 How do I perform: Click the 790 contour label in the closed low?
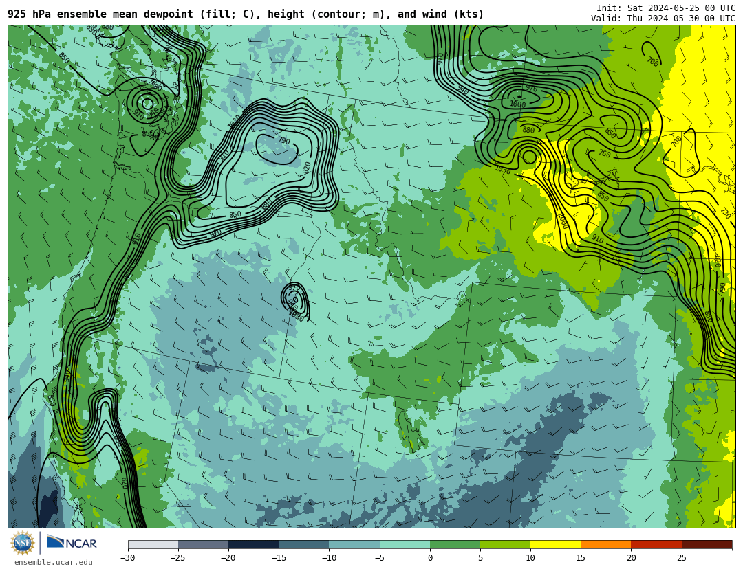pyautogui.click(x=284, y=141)
